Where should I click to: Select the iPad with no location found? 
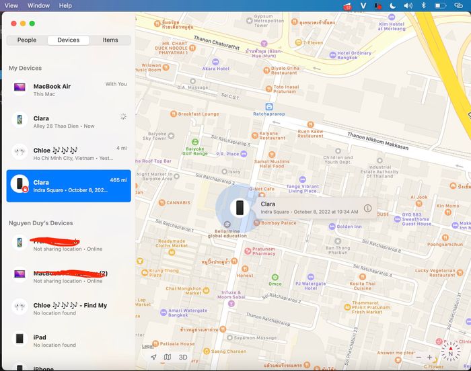pos(69,340)
